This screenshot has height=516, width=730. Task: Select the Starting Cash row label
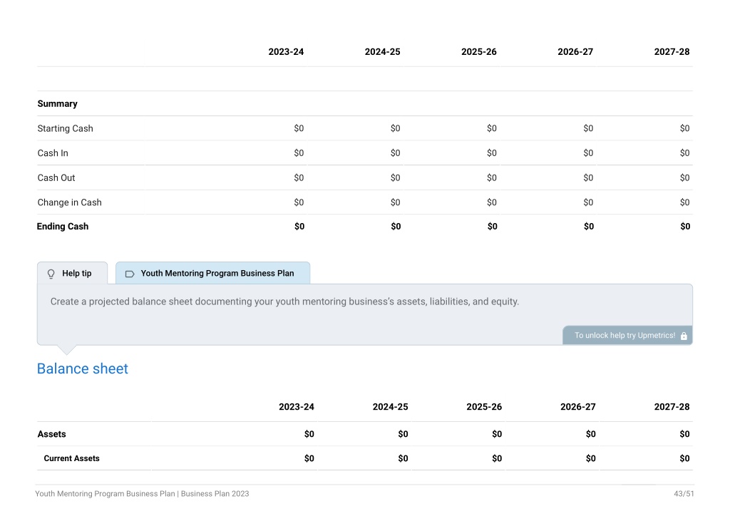[65, 128]
